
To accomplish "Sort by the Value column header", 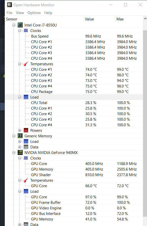I will coord(99,19).
